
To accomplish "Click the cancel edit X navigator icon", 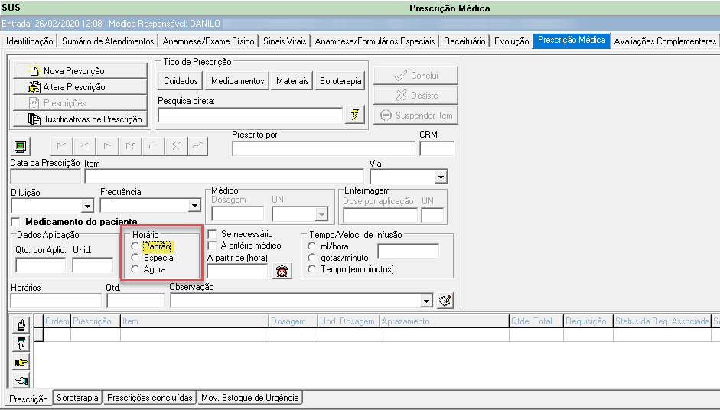I will (x=176, y=146).
